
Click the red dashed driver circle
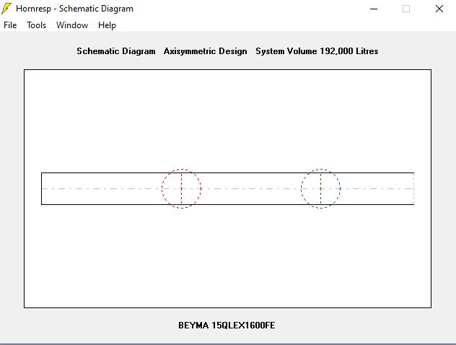pos(182,188)
